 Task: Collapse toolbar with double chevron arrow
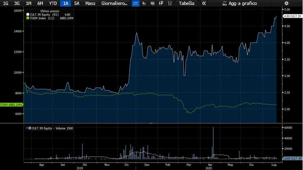click(x=203, y=3)
